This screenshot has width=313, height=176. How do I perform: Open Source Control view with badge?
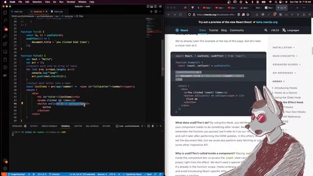pos(5,28)
